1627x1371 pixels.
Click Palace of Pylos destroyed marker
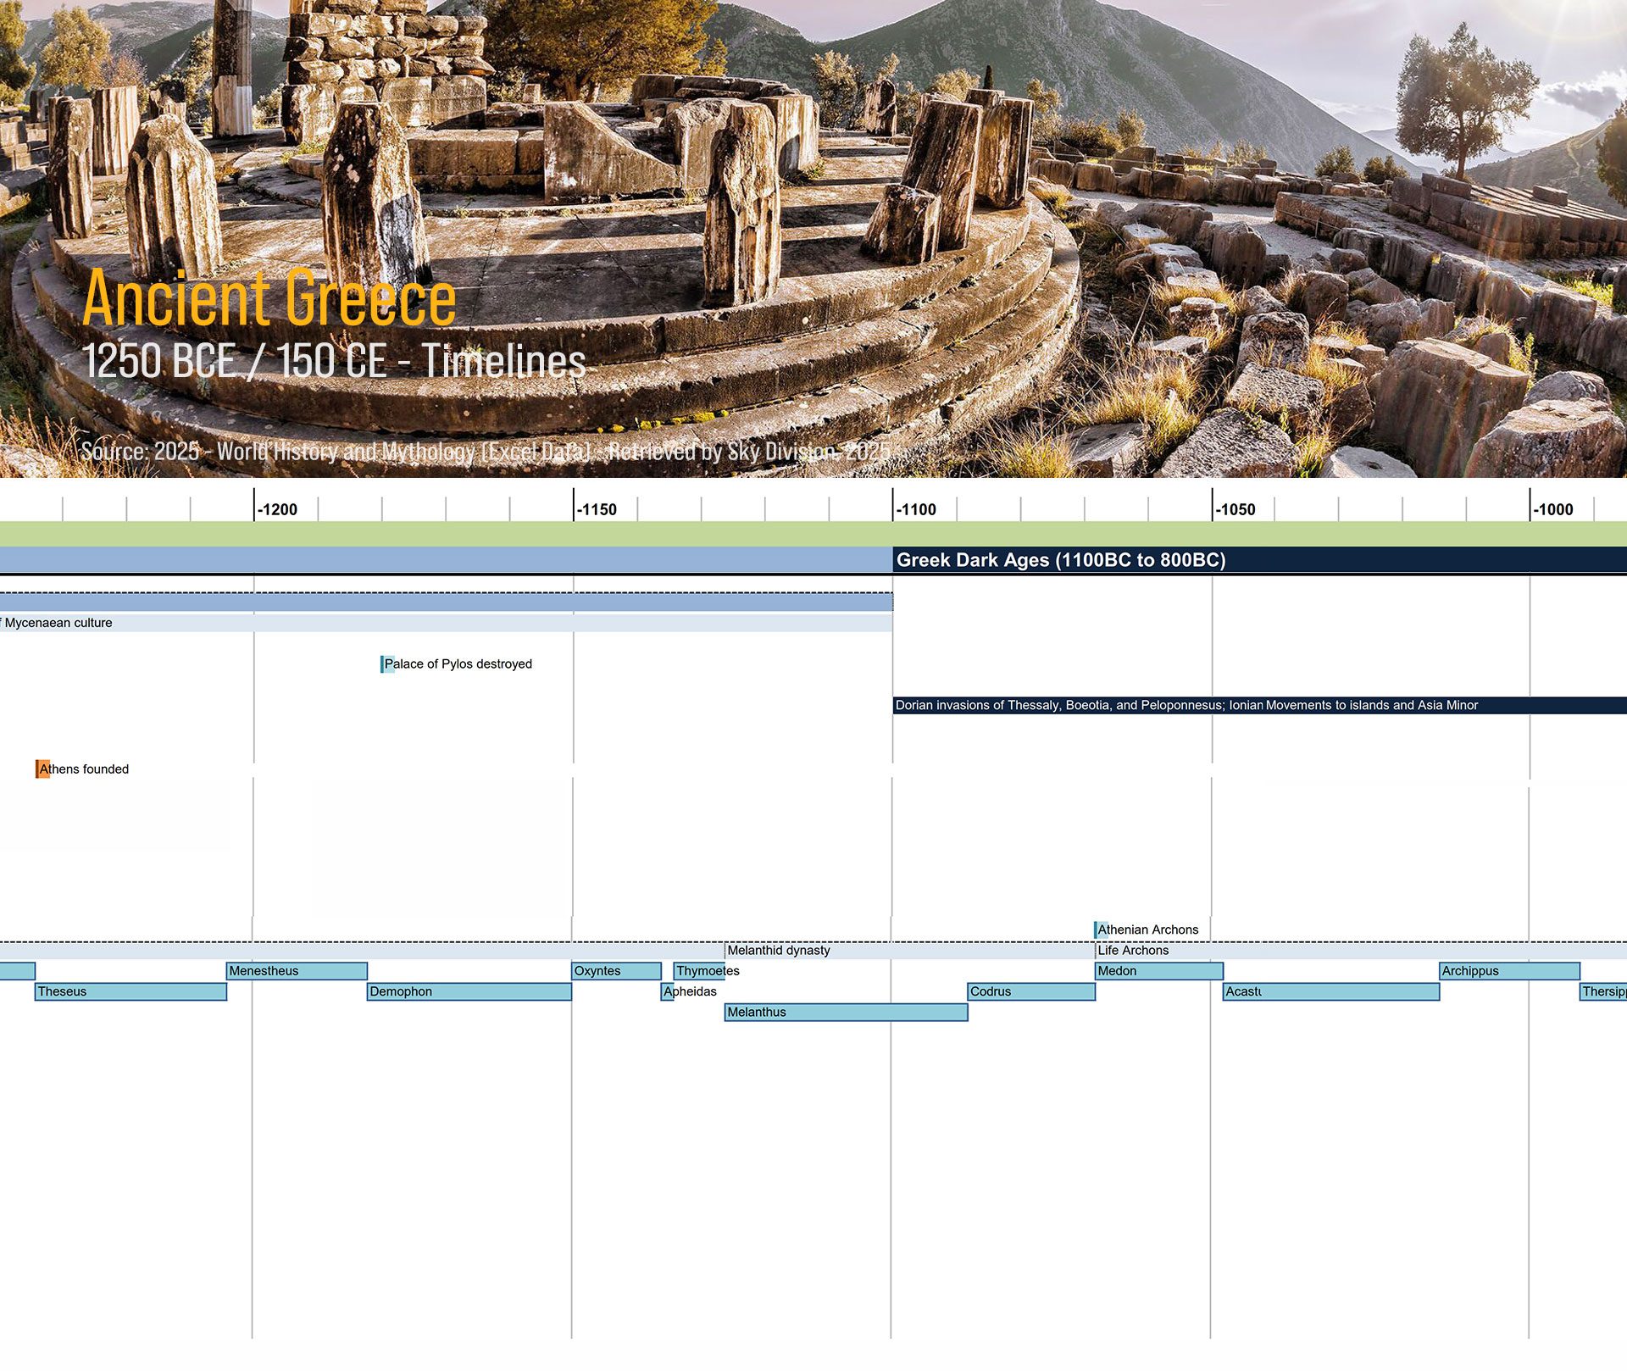pos(387,664)
